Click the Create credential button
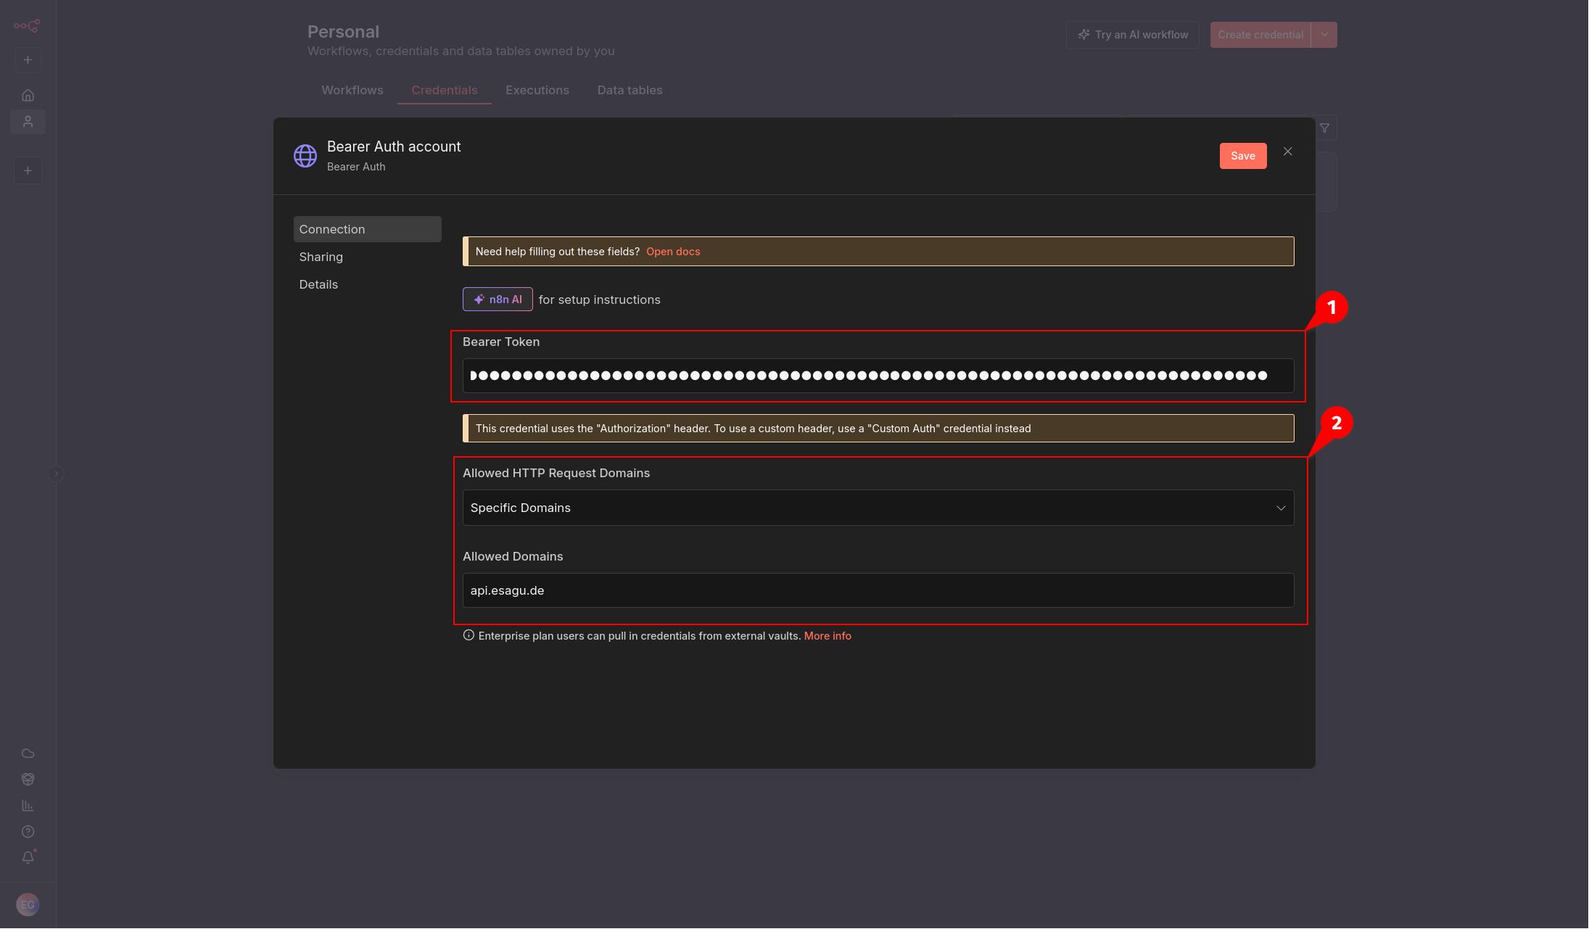The width and height of the screenshot is (1589, 929). coord(1260,35)
